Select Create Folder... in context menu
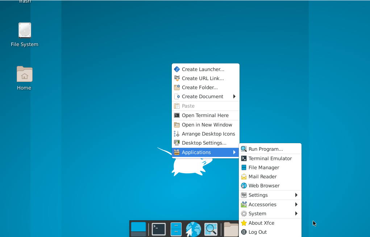The width and height of the screenshot is (370, 237). pyautogui.click(x=205, y=87)
